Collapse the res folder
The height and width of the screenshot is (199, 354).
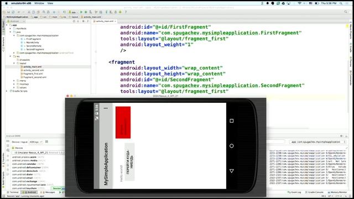tap(11, 56)
